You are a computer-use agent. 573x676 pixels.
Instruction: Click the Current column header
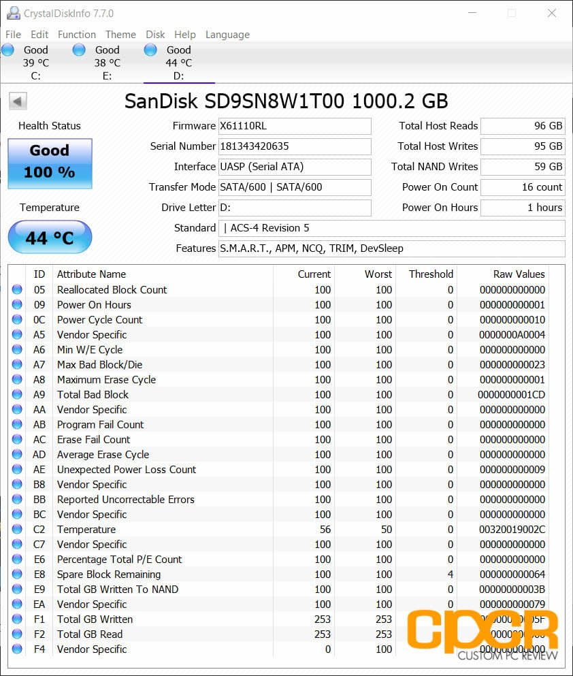tap(314, 274)
